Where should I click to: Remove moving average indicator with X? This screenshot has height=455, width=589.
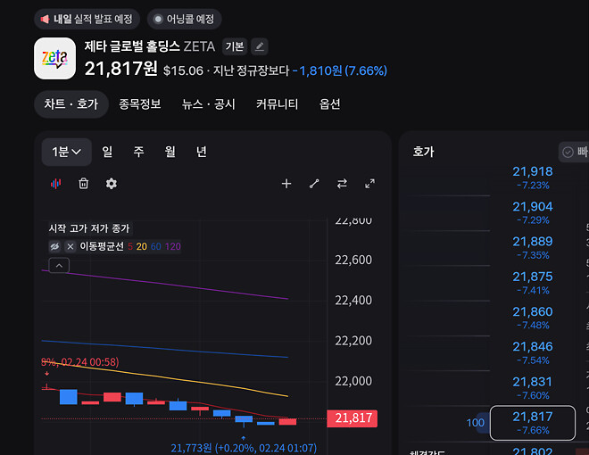71,246
